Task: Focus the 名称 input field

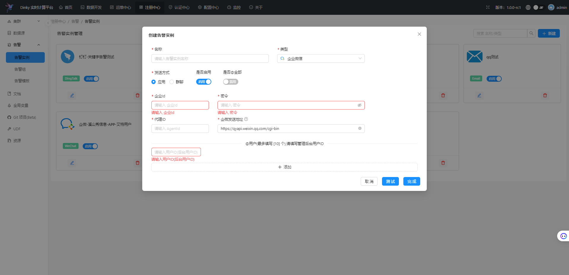Action: 210,59
